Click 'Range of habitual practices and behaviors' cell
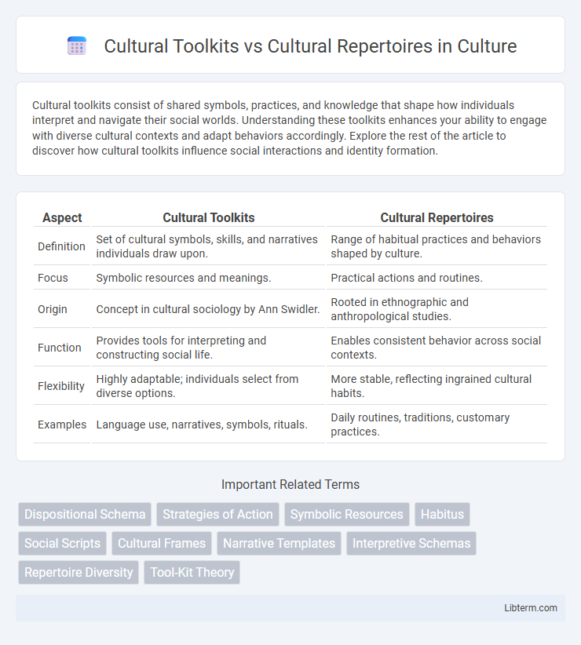Screen dimensions: 581x645 point(437,246)
